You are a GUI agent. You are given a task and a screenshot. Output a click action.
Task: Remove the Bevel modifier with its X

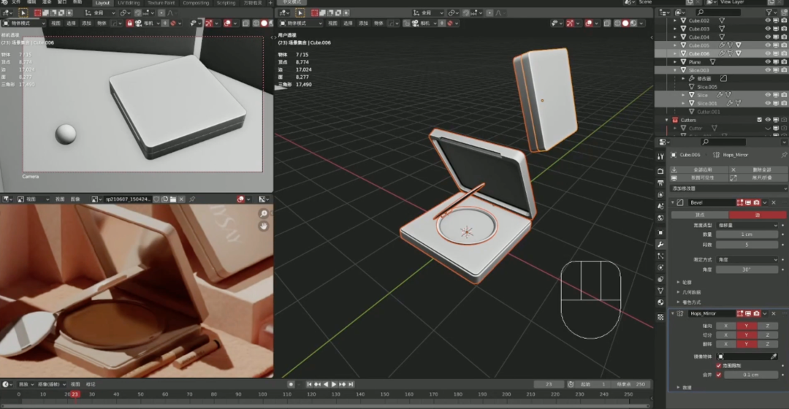(x=774, y=202)
